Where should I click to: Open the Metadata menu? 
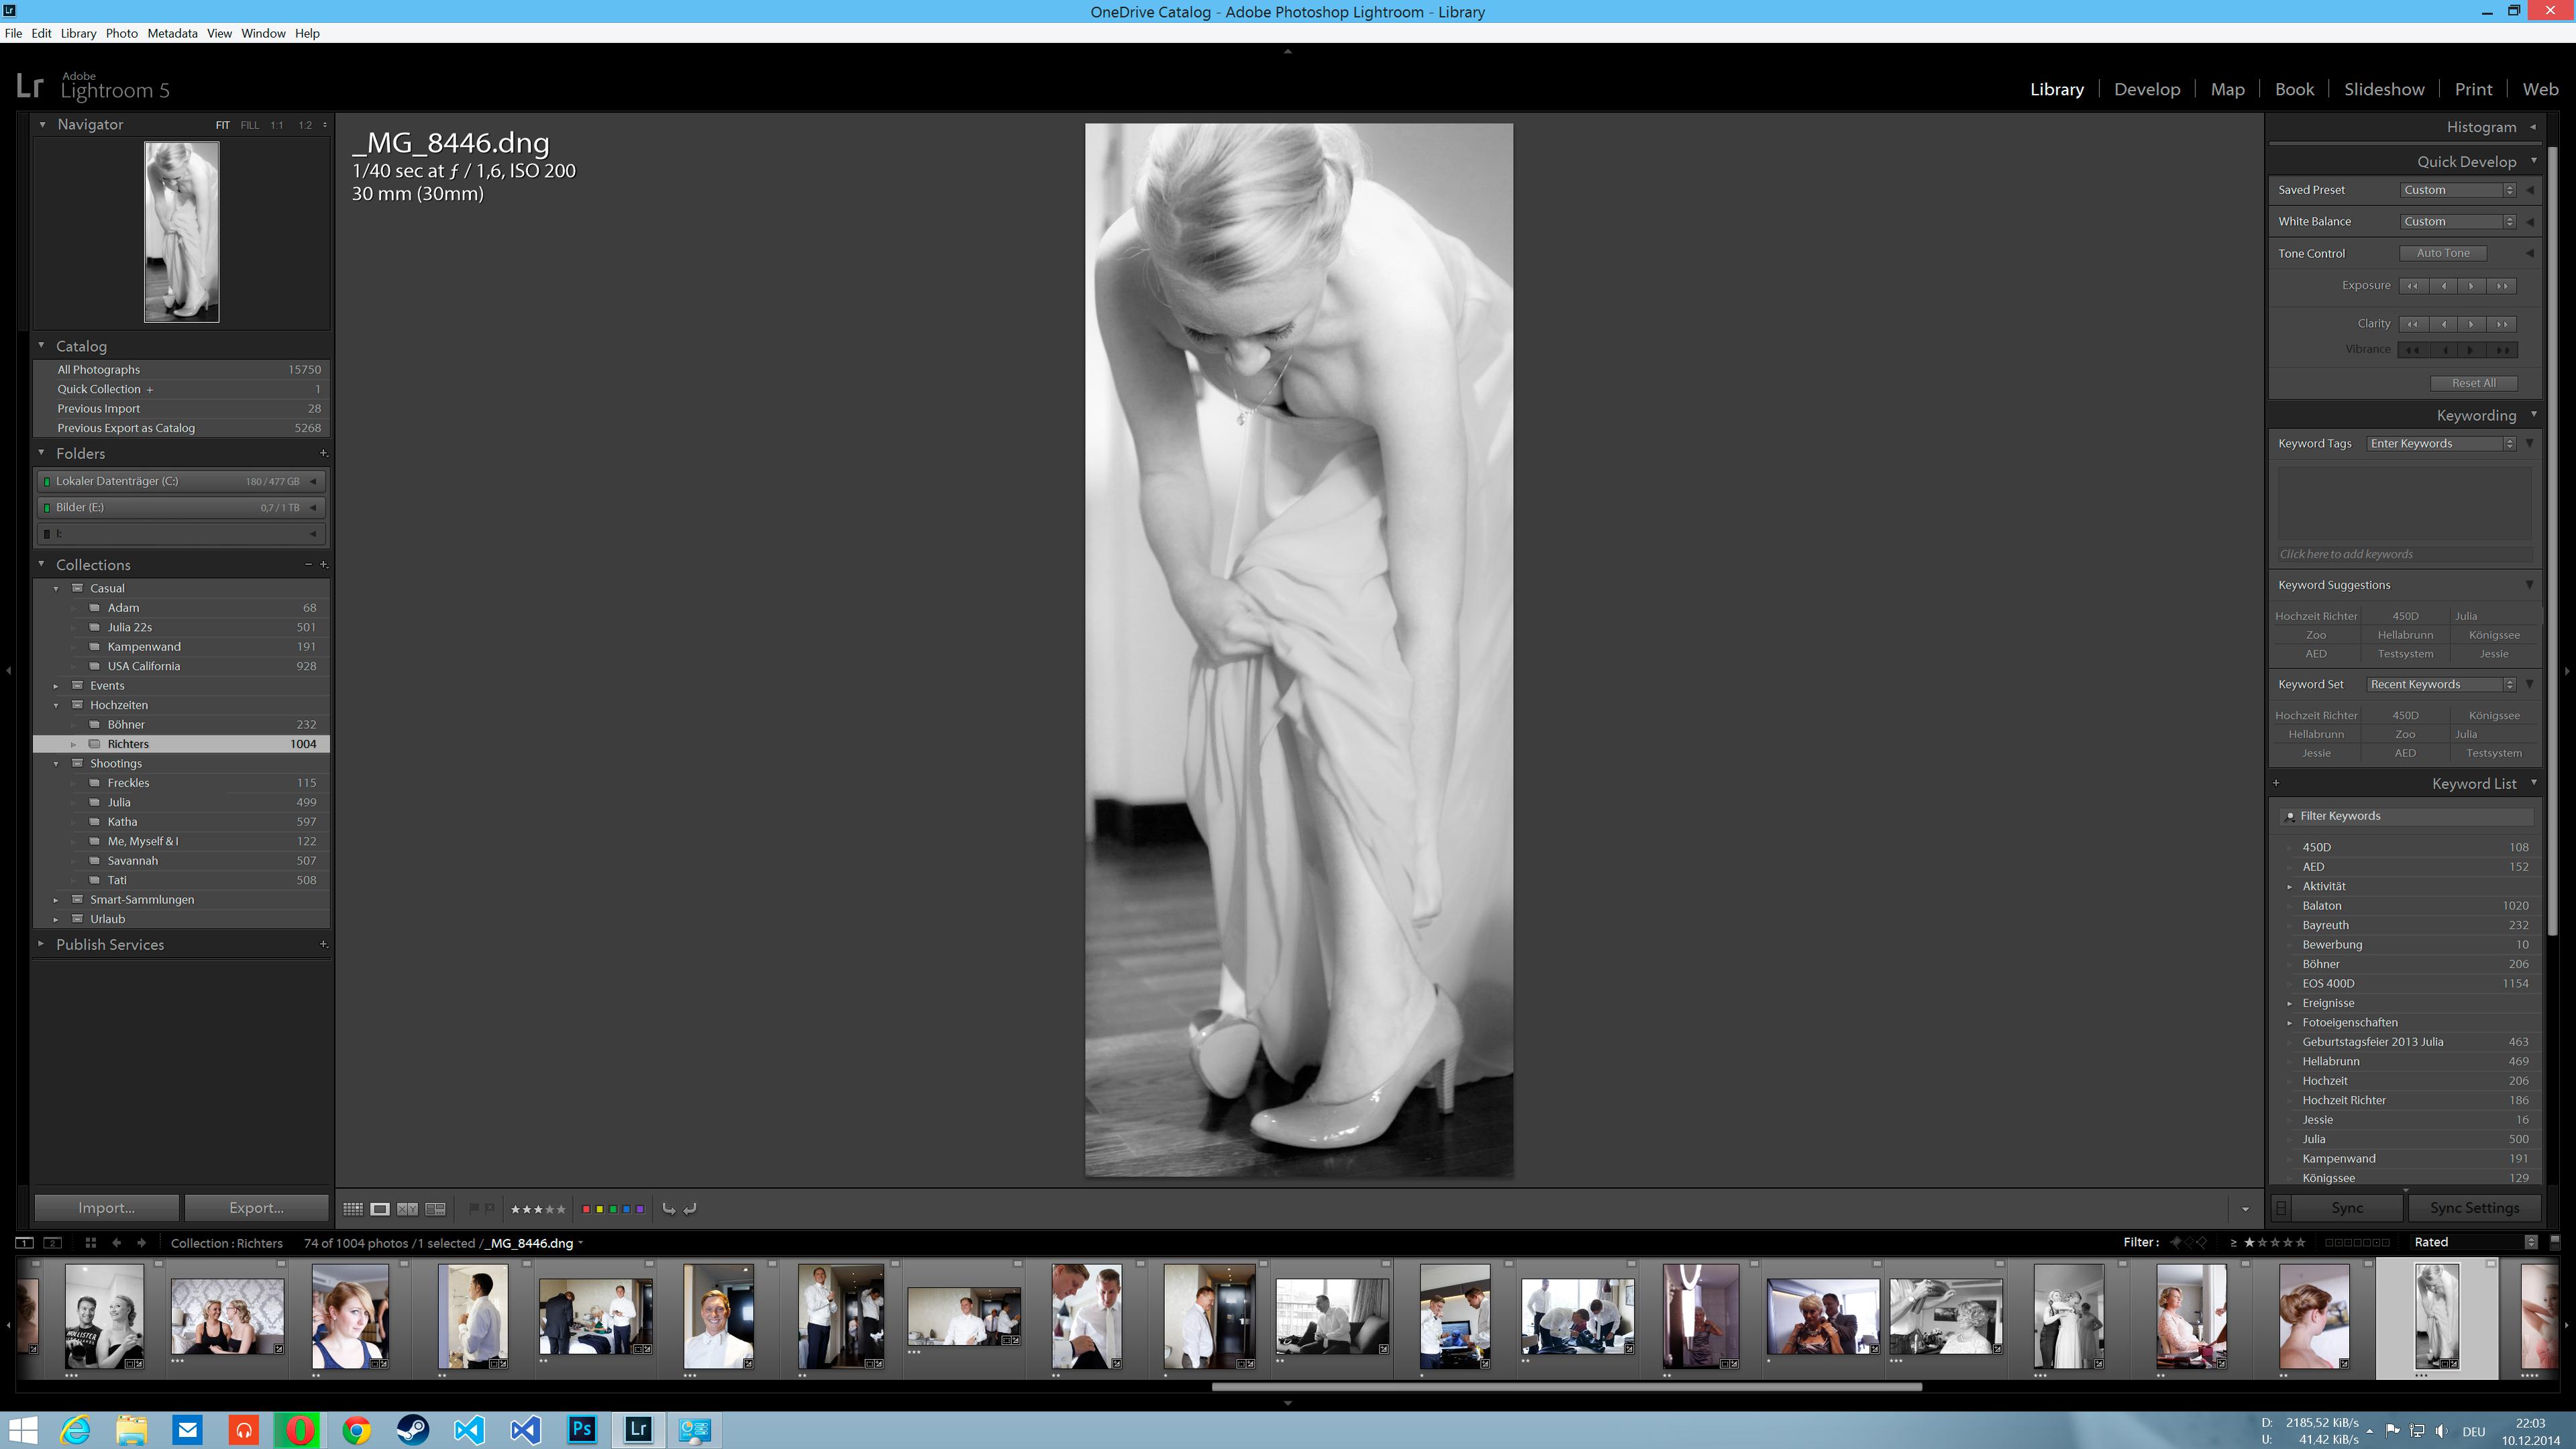(x=172, y=33)
